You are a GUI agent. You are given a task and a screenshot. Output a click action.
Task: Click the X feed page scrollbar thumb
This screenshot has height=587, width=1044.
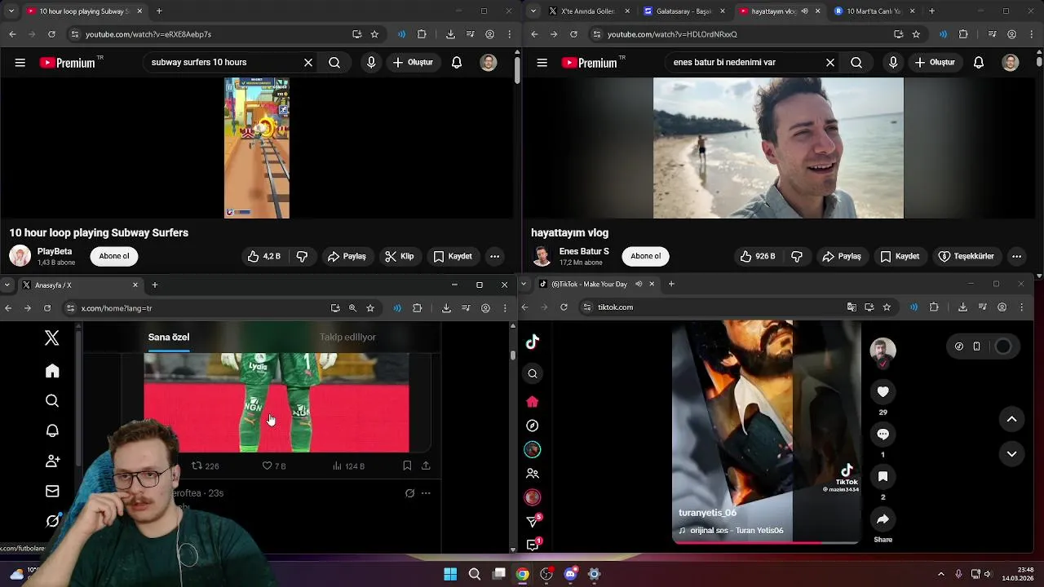pos(512,355)
